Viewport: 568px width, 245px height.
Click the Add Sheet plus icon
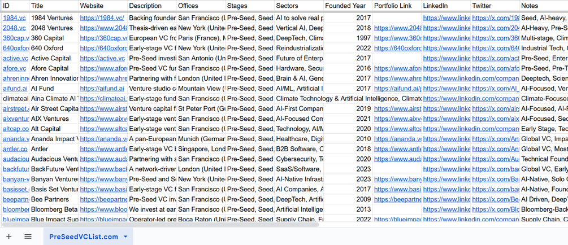tap(8, 237)
